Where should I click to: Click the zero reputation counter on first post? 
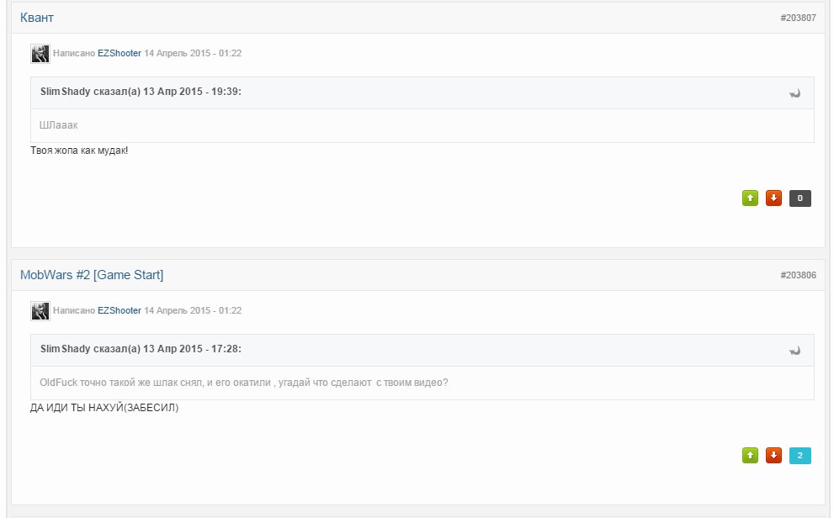coord(800,198)
